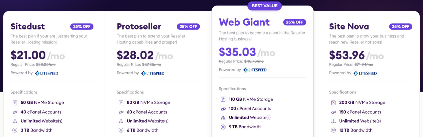Click the 25% OFF badge on Site Nova
This screenshot has height=137, width=423.
[401, 27]
